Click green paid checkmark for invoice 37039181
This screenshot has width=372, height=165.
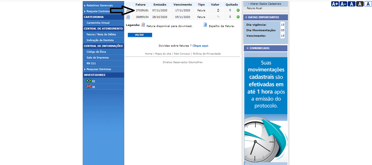(x=238, y=10)
